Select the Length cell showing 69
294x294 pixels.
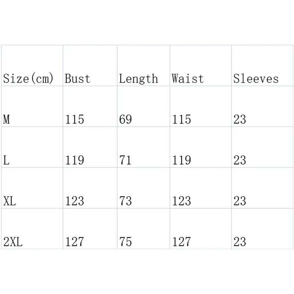pos(125,119)
